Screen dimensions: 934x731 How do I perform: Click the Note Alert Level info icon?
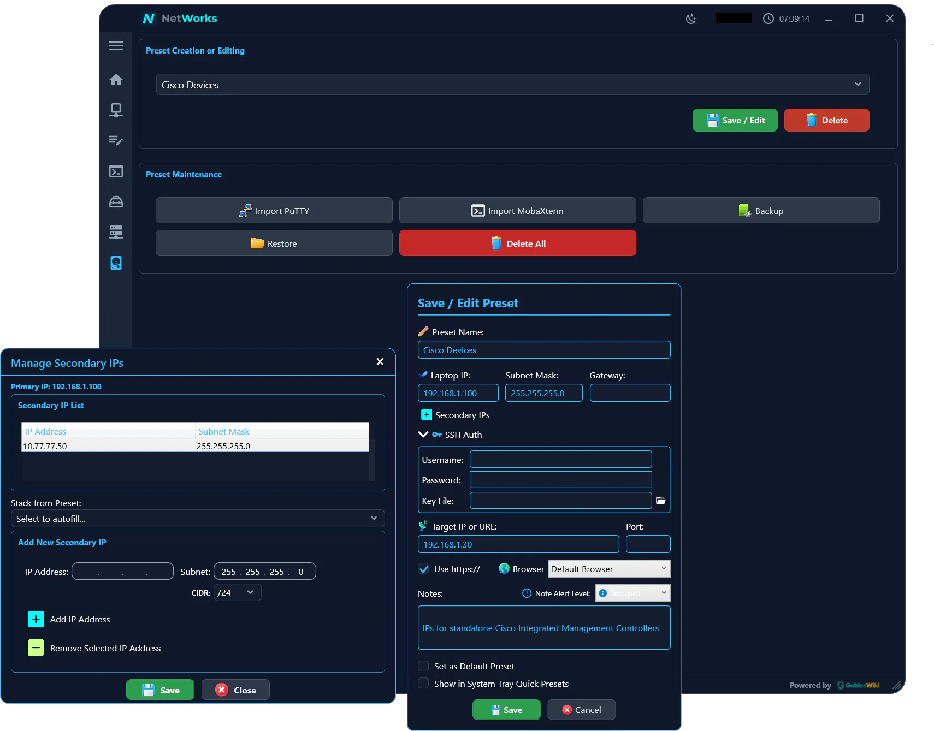527,593
